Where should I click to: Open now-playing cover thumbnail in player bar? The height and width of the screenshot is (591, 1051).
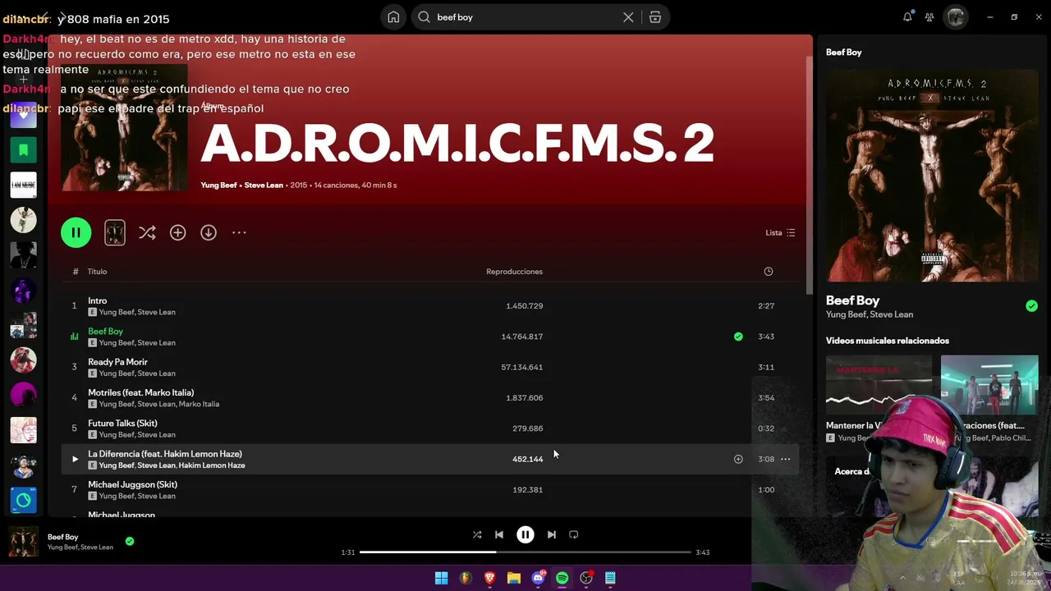(x=23, y=542)
